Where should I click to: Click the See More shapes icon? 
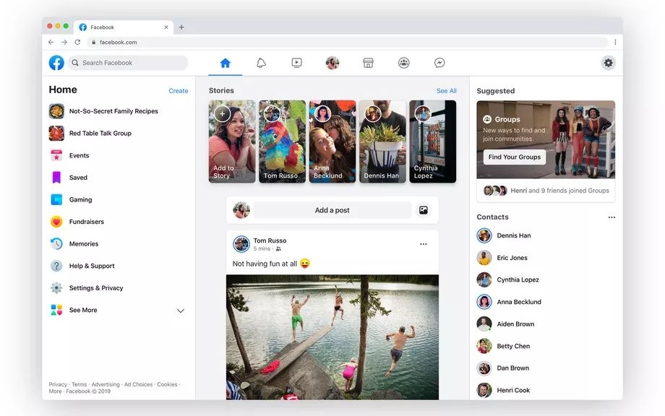[56, 310]
